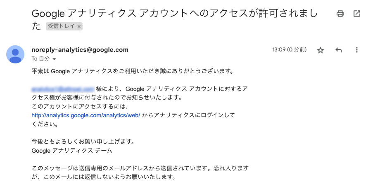The width and height of the screenshot is (368, 191).
Task: Click the sender's blue avatar icon
Action: 15,54
